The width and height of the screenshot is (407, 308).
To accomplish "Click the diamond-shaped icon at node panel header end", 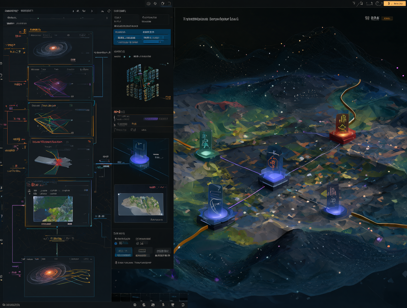I will (109, 11).
